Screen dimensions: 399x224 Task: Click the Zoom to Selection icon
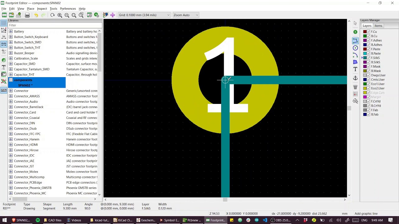coord(81,15)
